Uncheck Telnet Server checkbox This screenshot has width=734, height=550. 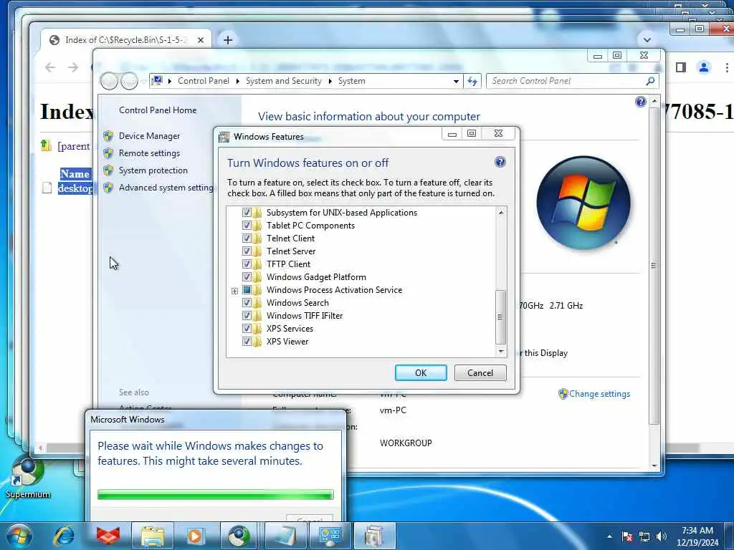(247, 251)
